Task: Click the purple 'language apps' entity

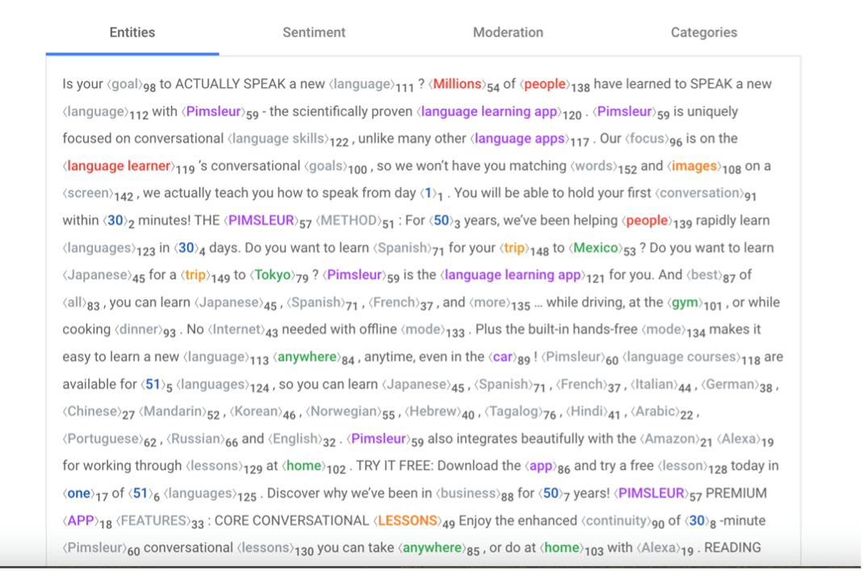Action: click(x=520, y=139)
